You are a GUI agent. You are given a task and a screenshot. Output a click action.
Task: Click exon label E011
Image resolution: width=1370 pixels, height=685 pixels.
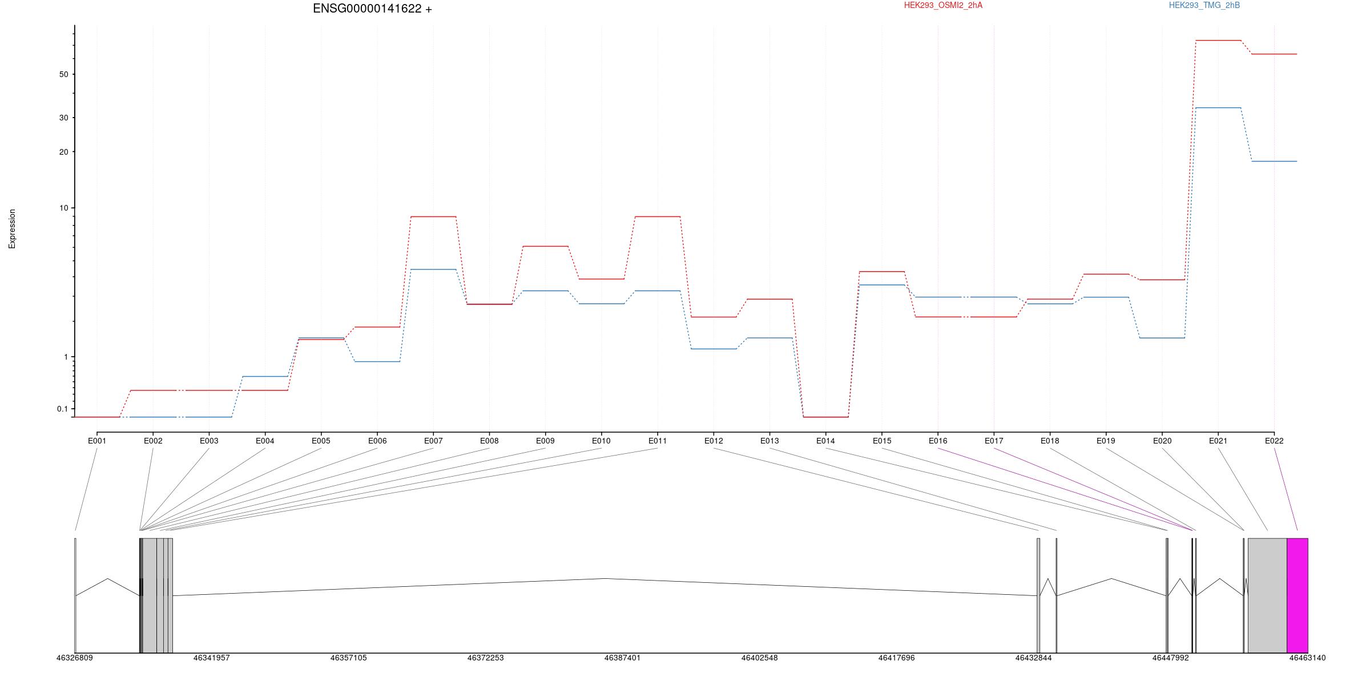click(x=658, y=441)
